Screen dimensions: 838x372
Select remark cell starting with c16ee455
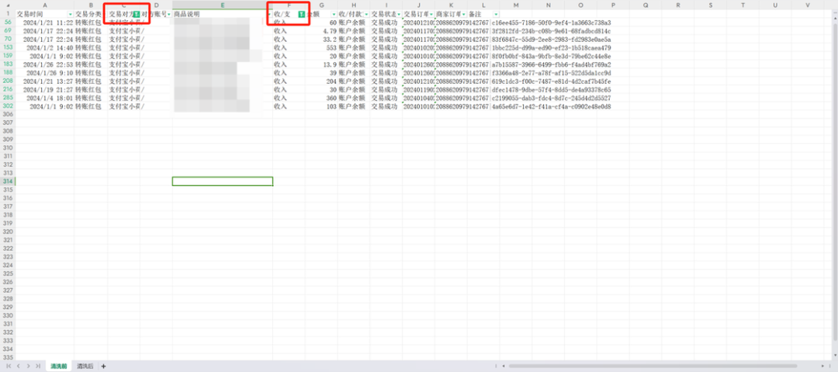[550, 23]
